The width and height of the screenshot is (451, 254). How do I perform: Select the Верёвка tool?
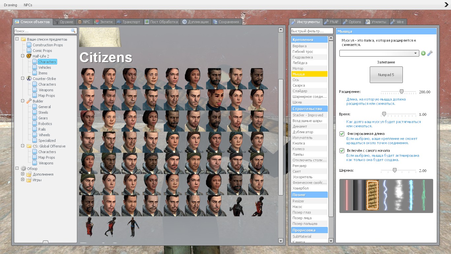[x=309, y=46]
